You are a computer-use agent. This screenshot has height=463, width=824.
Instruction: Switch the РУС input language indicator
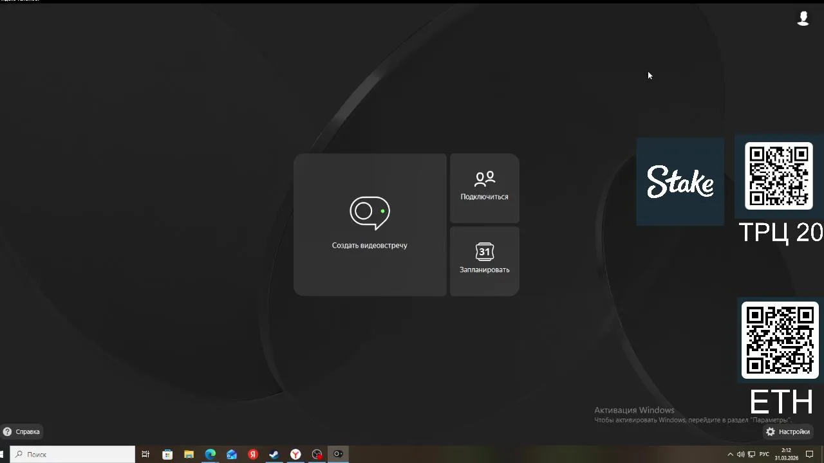pyautogui.click(x=765, y=454)
